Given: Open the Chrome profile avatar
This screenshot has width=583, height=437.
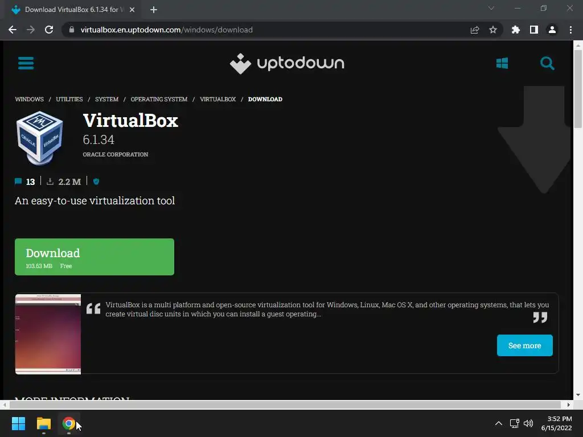Looking at the screenshot, I should click(x=552, y=30).
